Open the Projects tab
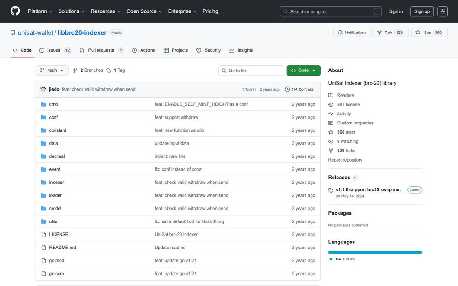This screenshot has width=458, height=286. pos(175,50)
